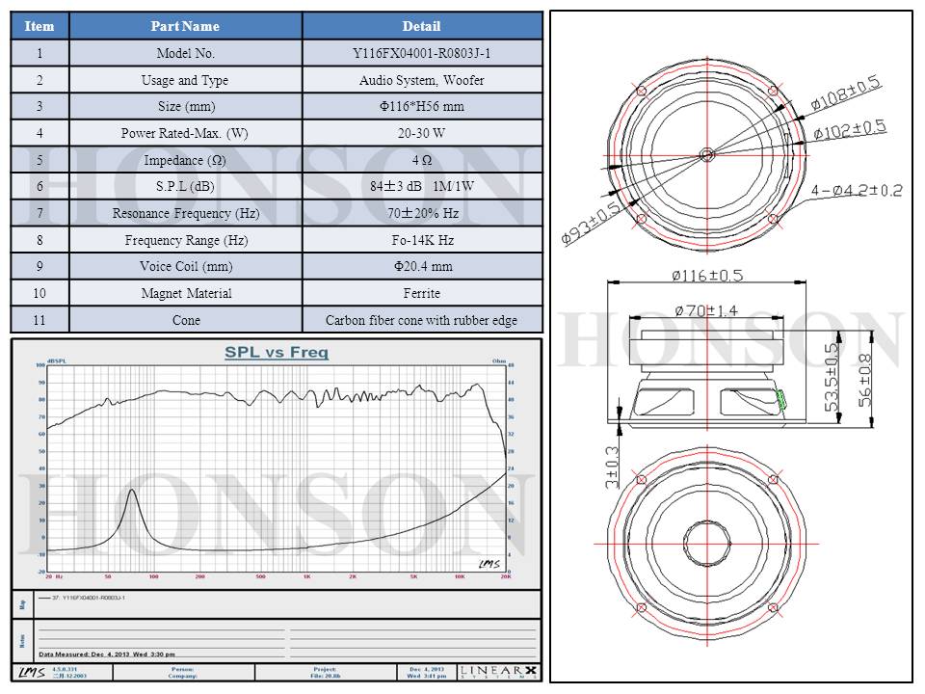
Task: Select the 'Impedance (Ω)' row label
Action: [x=185, y=160]
